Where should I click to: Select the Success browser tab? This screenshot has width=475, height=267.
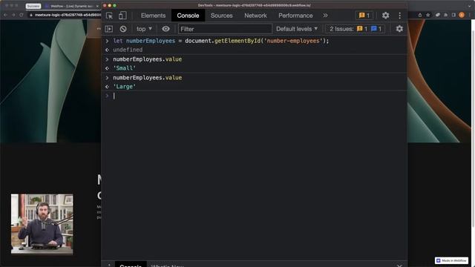[33, 6]
